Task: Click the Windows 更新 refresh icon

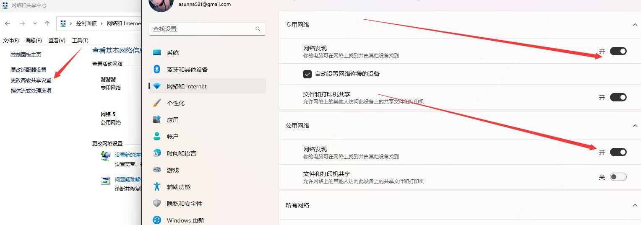Action: (x=157, y=220)
